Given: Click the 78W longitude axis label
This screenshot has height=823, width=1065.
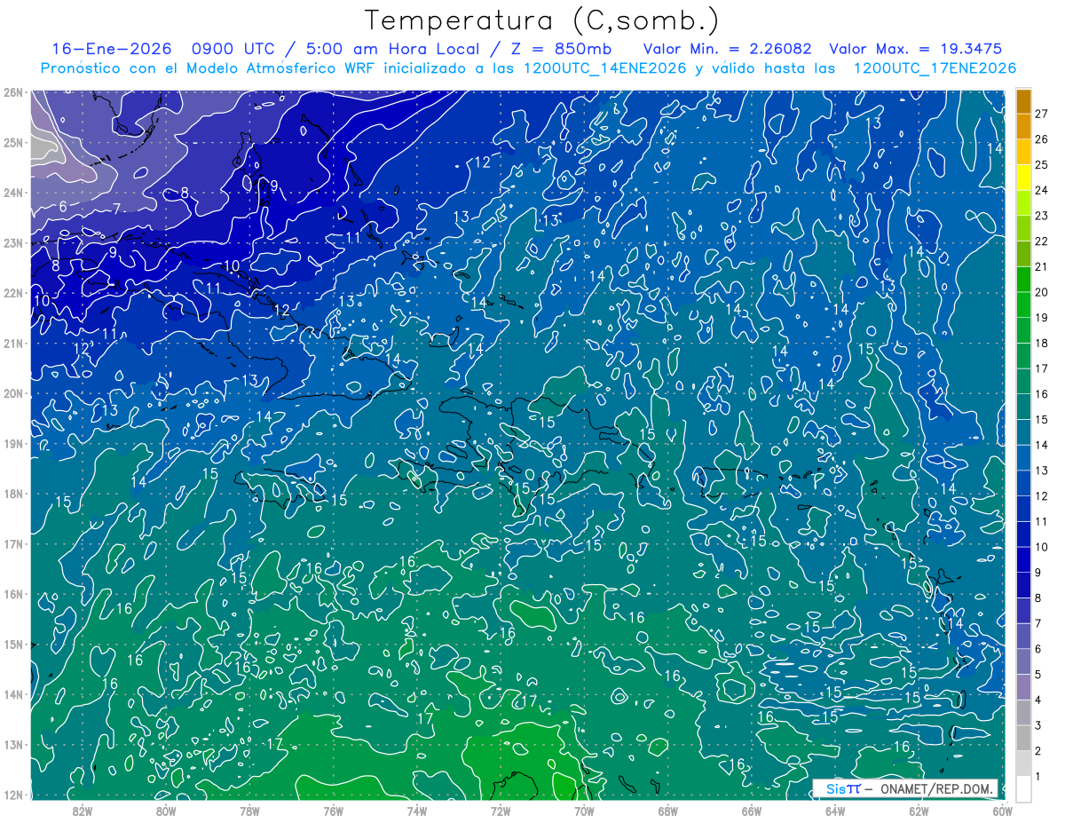Looking at the screenshot, I should coord(249,811).
